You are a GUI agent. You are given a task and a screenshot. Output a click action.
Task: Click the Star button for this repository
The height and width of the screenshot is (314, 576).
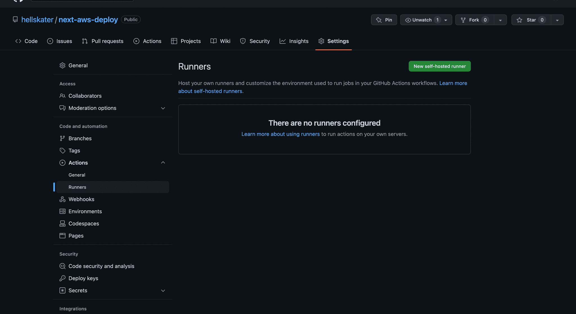[531, 20]
